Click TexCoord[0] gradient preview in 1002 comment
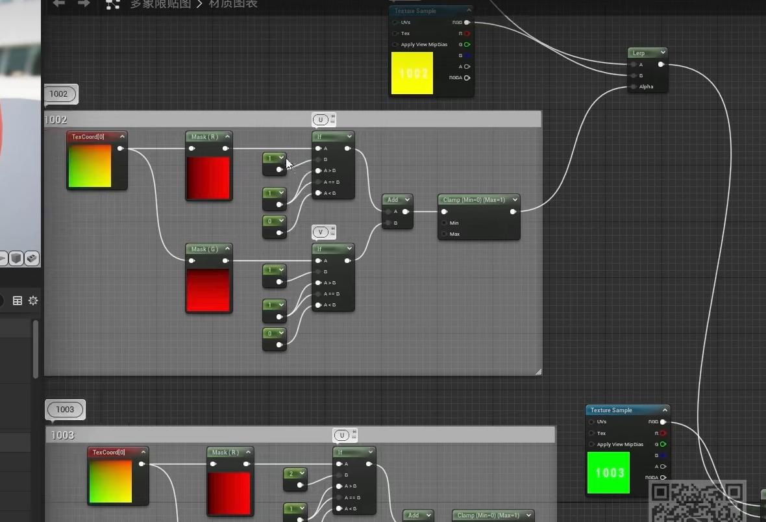 point(90,166)
